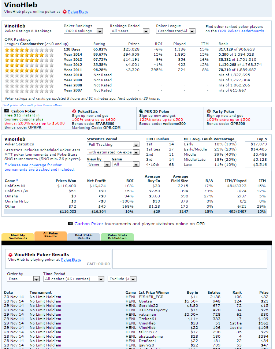275x349 pixels.
Task: Click the PKR 3D Poker heading
Action: (157, 111)
